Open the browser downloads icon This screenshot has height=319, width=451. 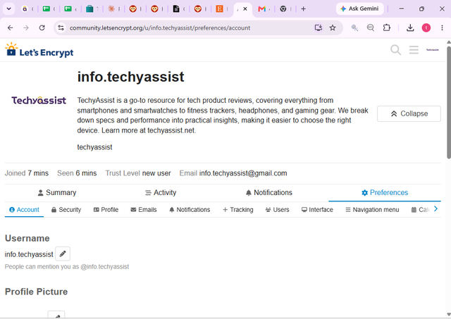[410, 28]
